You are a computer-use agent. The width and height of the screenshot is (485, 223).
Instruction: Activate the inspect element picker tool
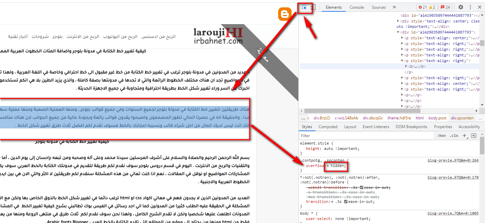pos(304,7)
